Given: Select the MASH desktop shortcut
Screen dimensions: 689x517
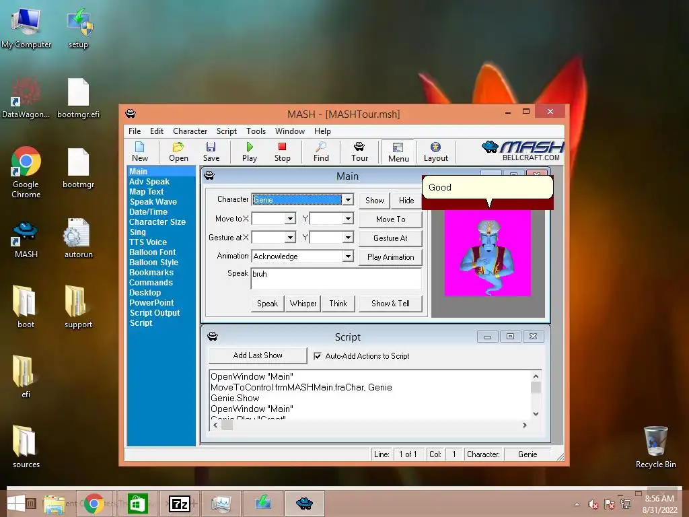Looking at the screenshot, I should coord(26,238).
